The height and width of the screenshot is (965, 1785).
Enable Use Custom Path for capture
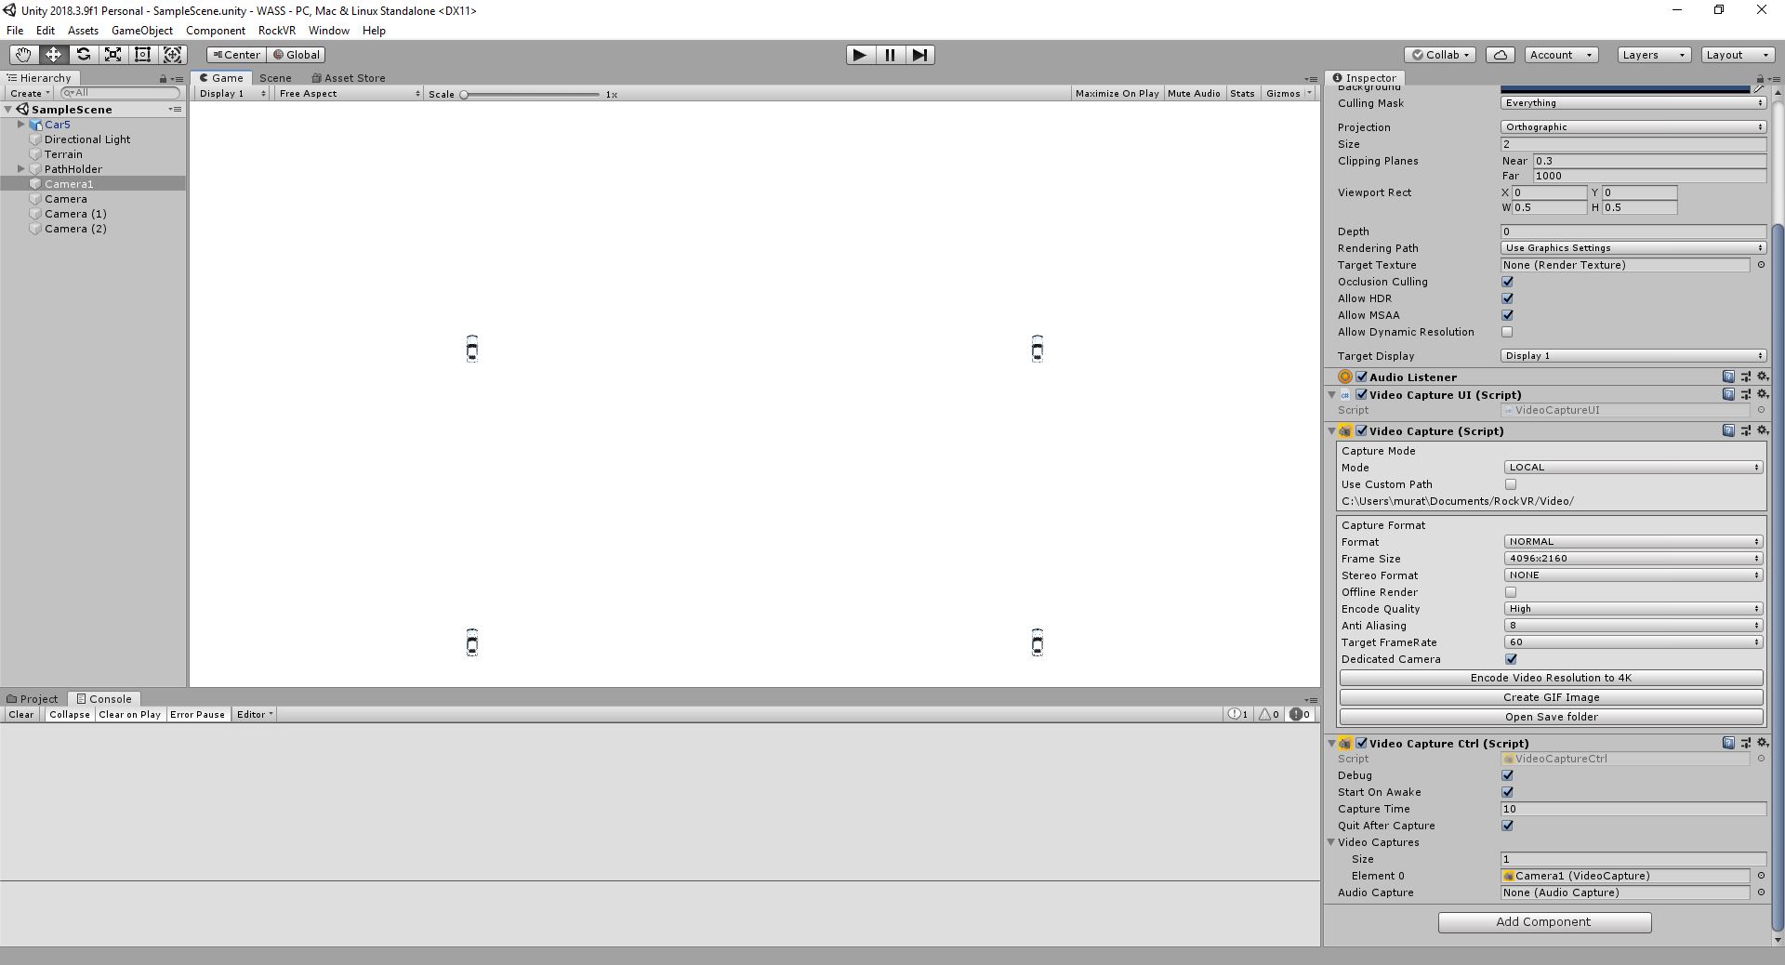(1511, 484)
